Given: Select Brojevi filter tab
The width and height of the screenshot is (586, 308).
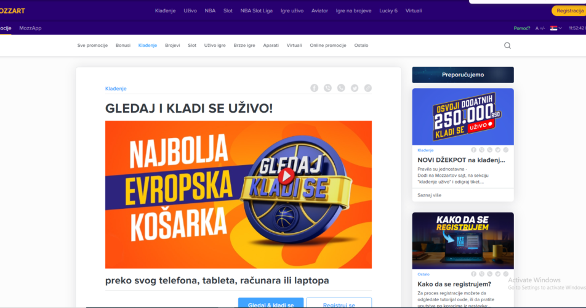Looking at the screenshot, I should coord(172,45).
